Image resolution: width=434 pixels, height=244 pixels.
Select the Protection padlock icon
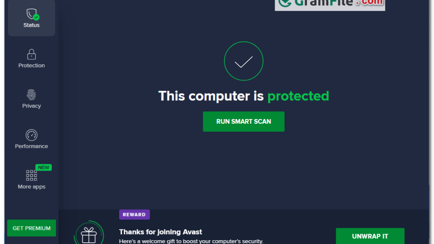[x=31, y=55]
